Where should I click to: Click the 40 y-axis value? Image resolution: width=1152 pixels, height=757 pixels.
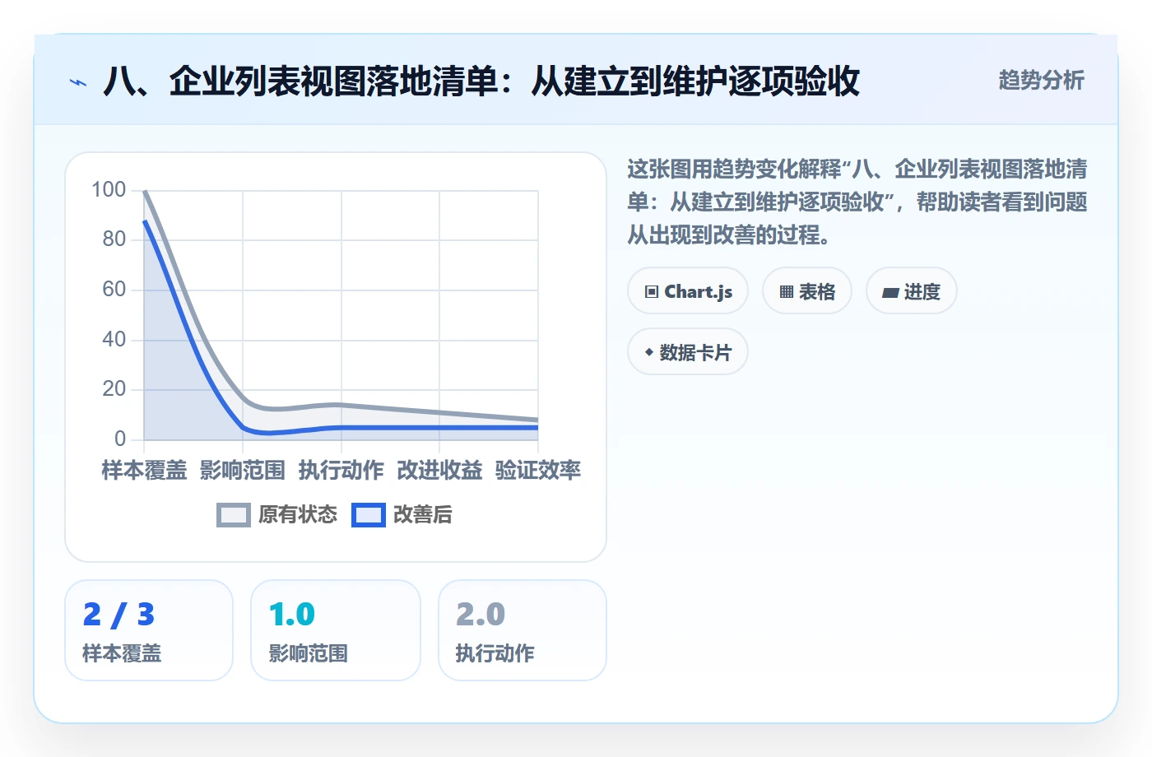tap(114, 339)
